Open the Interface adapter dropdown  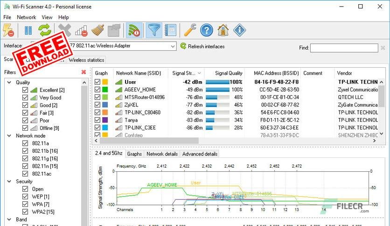pyautogui.click(x=173, y=46)
